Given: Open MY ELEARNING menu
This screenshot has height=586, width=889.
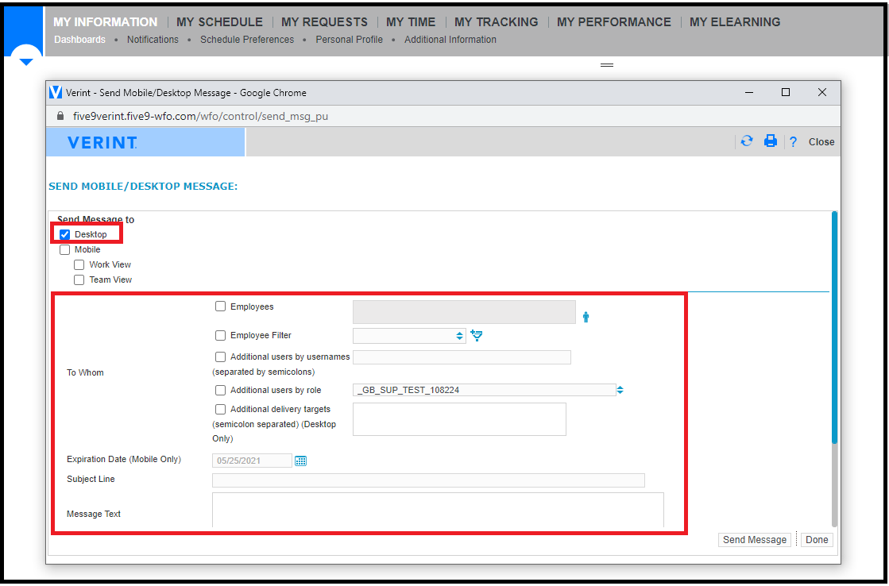Looking at the screenshot, I should 735,22.
